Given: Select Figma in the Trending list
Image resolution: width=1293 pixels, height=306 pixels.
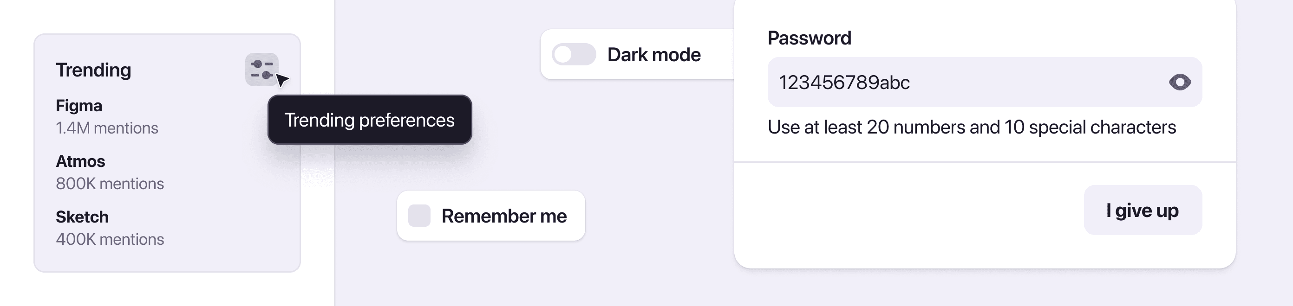Looking at the screenshot, I should [78, 106].
